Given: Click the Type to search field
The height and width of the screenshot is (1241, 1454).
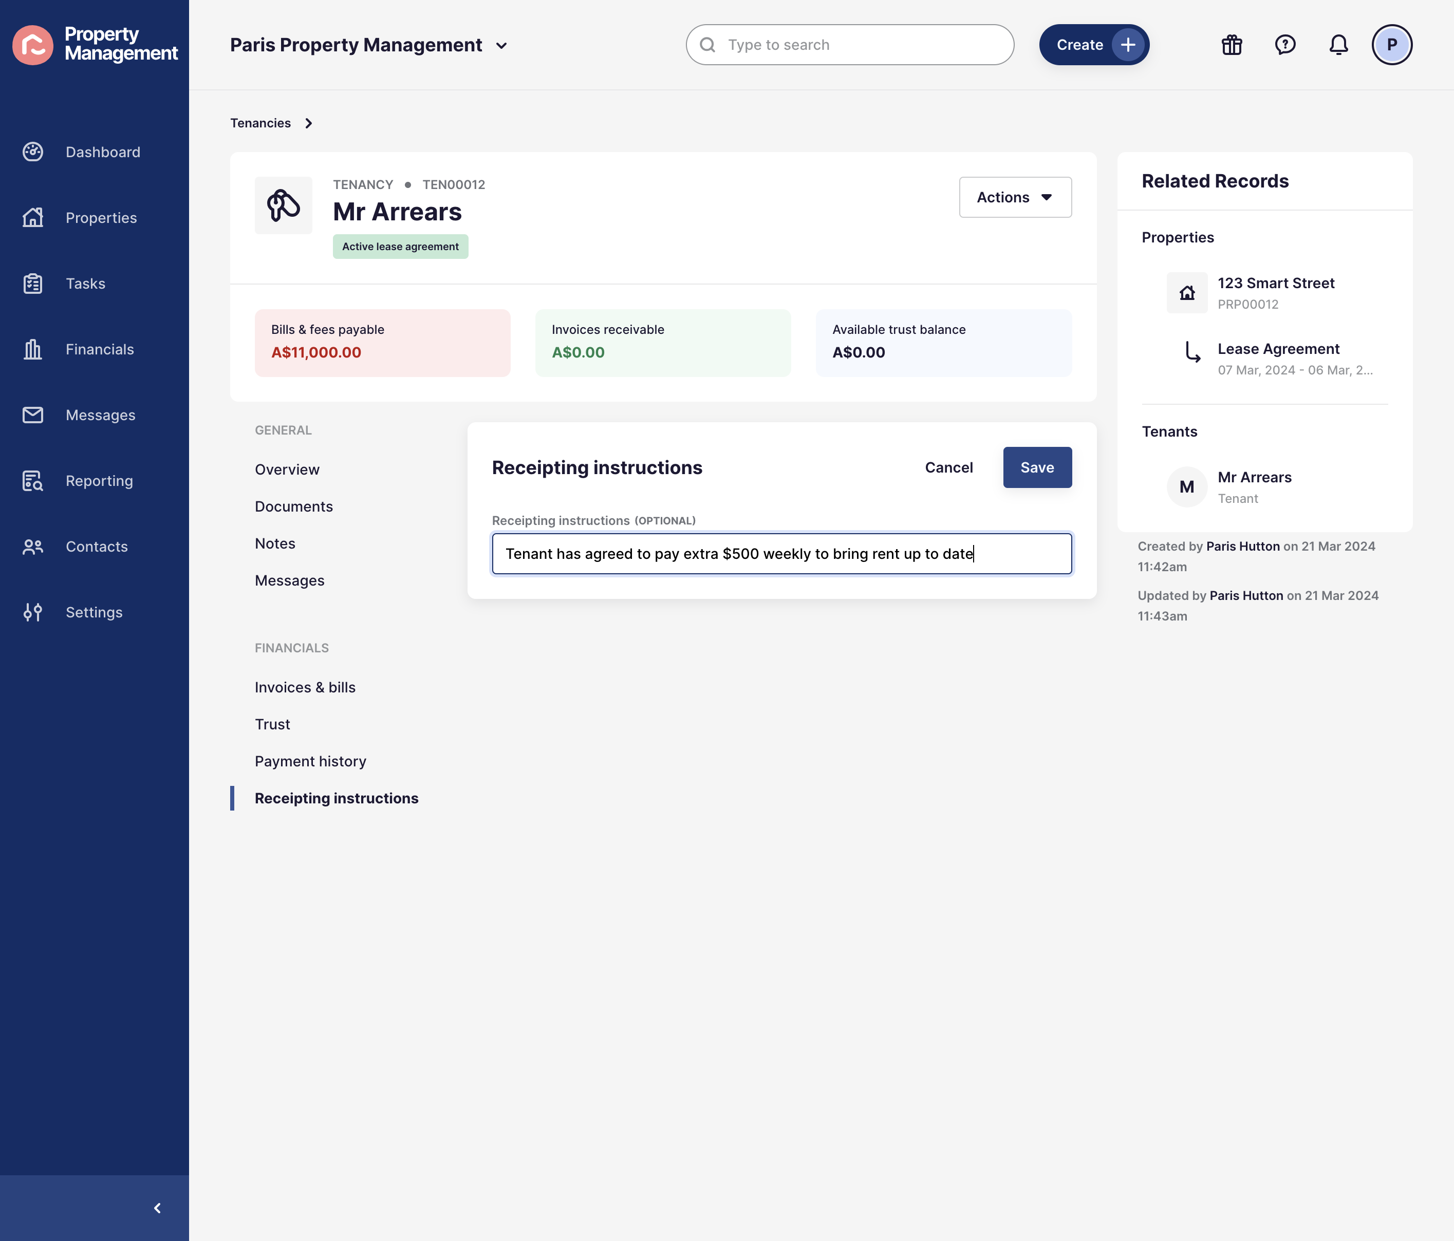Looking at the screenshot, I should tap(850, 45).
